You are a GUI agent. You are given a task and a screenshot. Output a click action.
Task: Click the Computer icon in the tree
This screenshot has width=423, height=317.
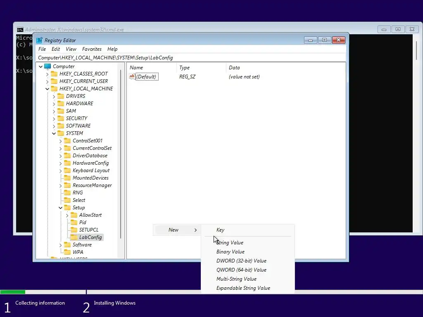point(48,66)
